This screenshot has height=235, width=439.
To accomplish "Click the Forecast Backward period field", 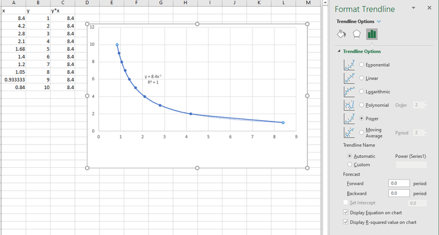I will 399,193.
